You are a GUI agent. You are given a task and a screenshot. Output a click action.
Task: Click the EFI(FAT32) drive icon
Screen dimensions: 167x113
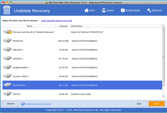click(8, 41)
